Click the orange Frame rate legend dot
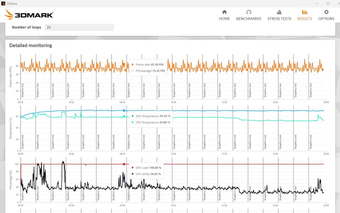The image size is (340, 213). (x=132, y=65)
